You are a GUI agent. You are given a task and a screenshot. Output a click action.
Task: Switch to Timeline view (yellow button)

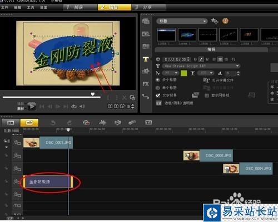tap(29, 123)
